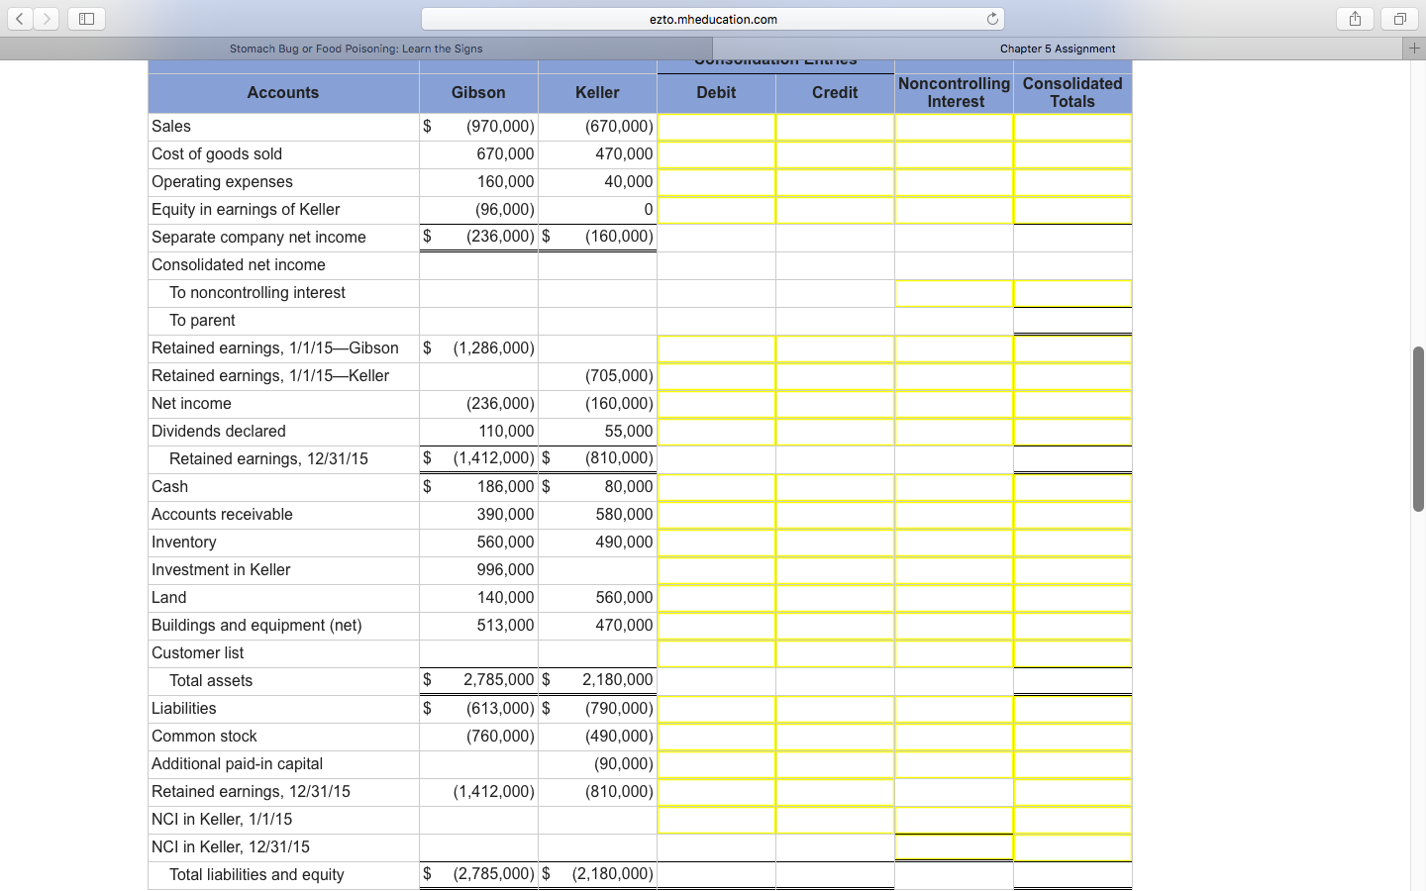Select Customer list Consolidated Totals cell

(x=1072, y=653)
